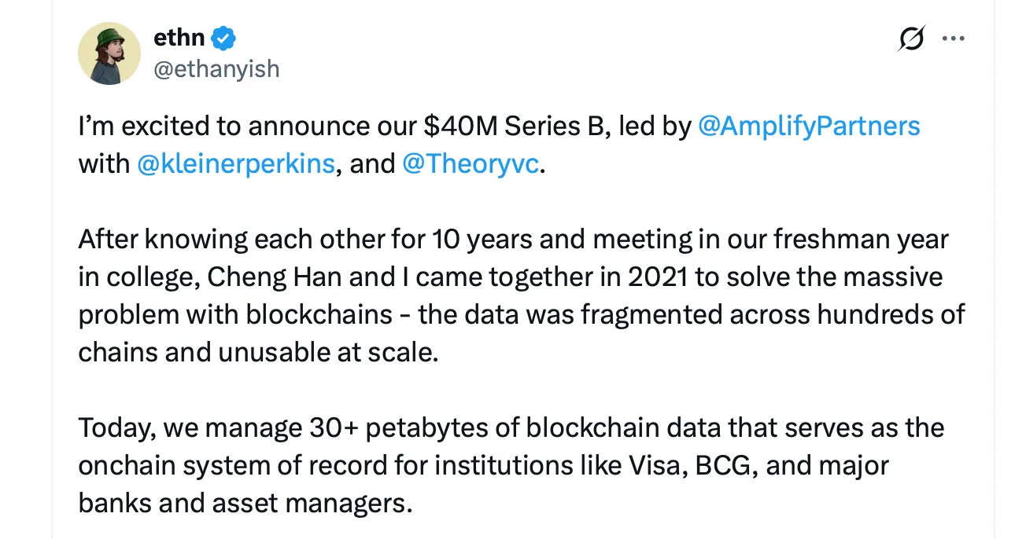Screen dimensions: 1026x539
Task: Open the three-dot more options menu
Action: pyautogui.click(x=953, y=38)
